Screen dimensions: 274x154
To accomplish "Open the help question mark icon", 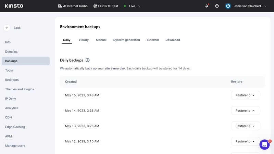I will pyautogui.click(x=217, y=6).
